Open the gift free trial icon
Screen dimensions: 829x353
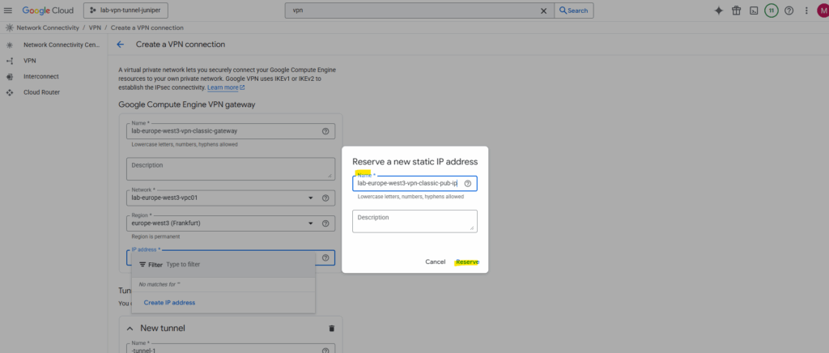coord(737,11)
